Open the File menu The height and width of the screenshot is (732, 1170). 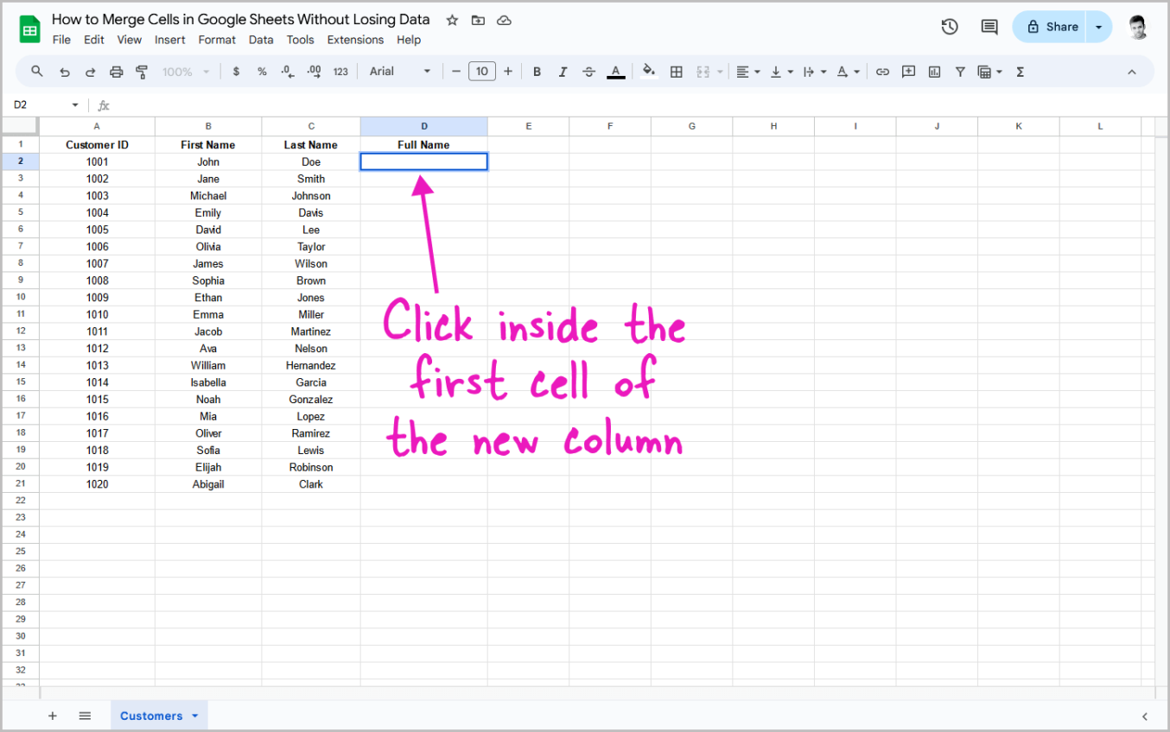(61, 40)
